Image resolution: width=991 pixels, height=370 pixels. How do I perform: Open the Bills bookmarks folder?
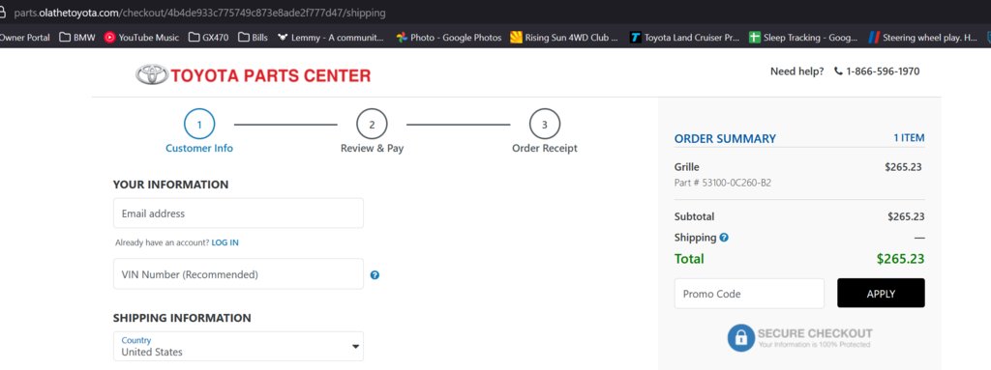pyautogui.click(x=253, y=38)
